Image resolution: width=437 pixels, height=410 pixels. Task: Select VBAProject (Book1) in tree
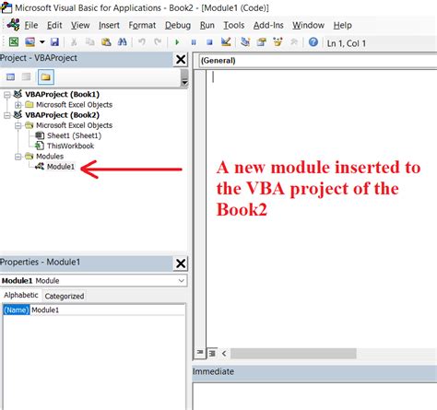[62, 94]
